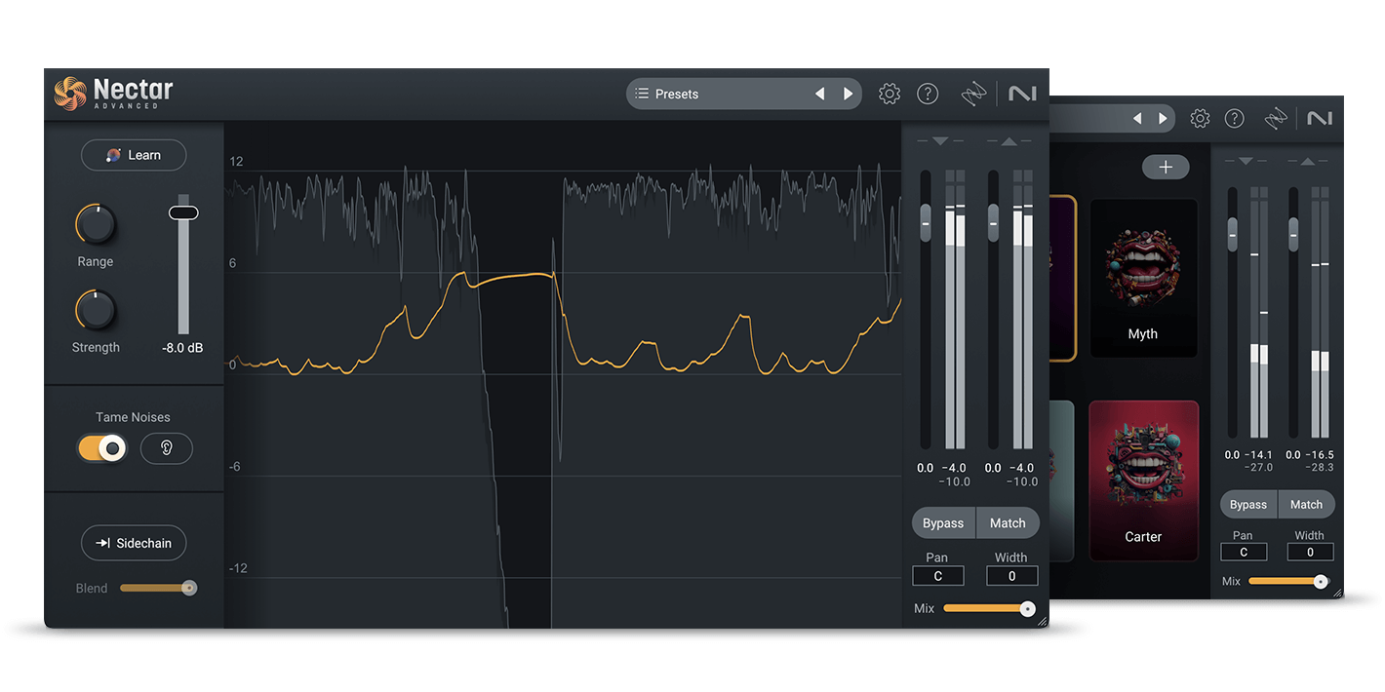Click Bypass in back window
1385x692 pixels.
(x=1248, y=504)
